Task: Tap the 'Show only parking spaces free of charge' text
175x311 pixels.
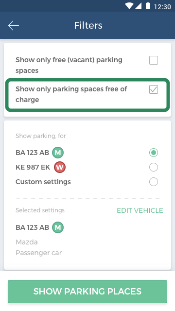Action: click(71, 94)
